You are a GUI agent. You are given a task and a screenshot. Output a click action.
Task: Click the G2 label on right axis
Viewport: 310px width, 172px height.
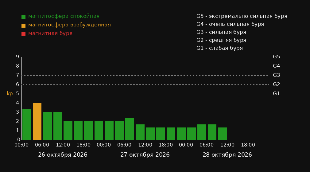click(276, 84)
